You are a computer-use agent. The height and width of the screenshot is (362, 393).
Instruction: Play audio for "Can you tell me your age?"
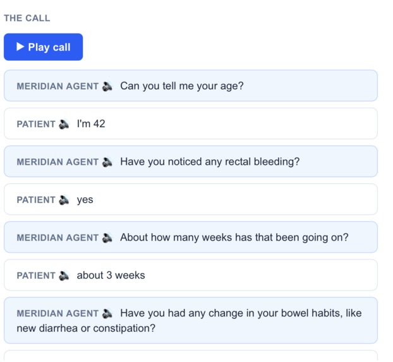107,87
